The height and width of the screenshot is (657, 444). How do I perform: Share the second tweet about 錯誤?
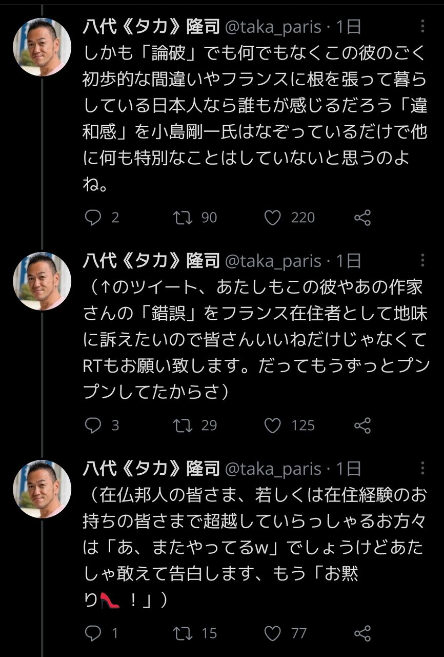pyautogui.click(x=362, y=426)
